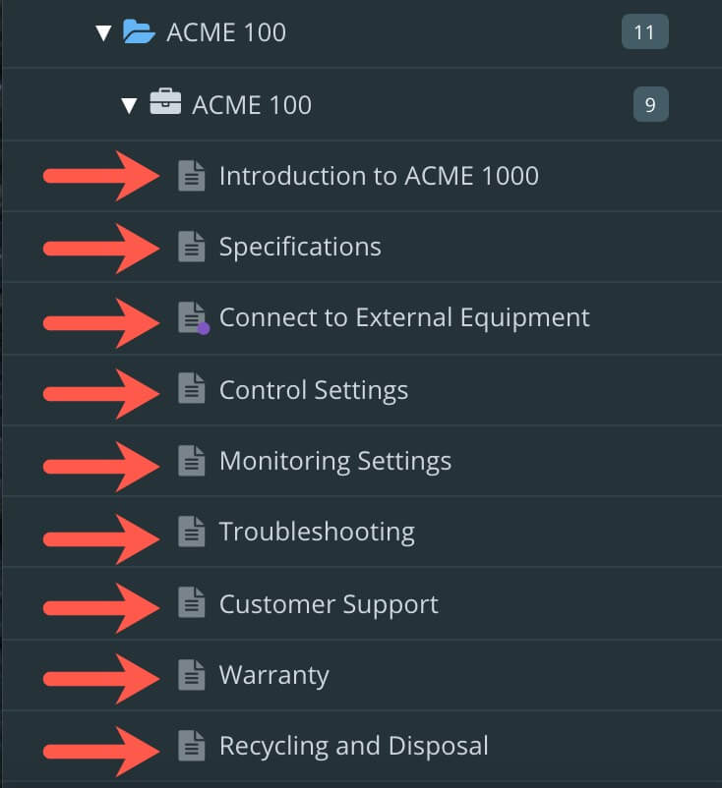The width and height of the screenshot is (722, 788).
Task: Click the Troubleshooting document icon
Action: pyautogui.click(x=192, y=532)
